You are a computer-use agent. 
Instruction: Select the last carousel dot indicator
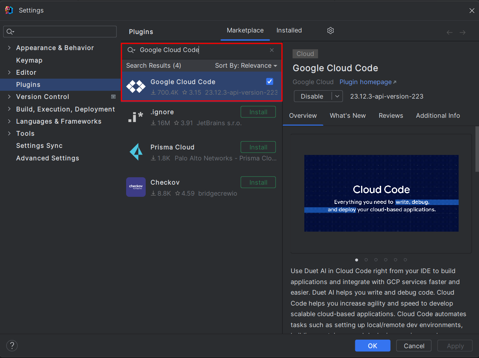[x=405, y=260]
